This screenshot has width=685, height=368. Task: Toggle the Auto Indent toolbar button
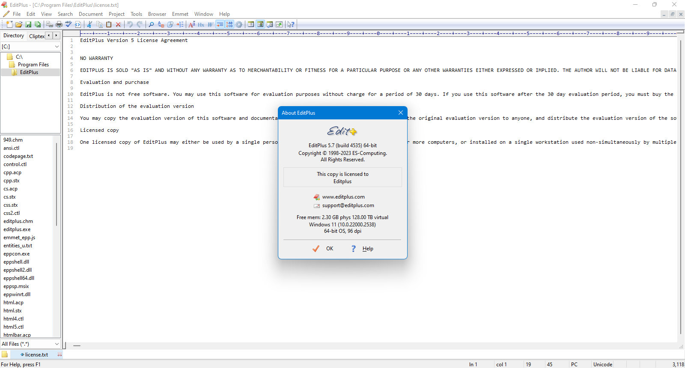tap(220, 24)
